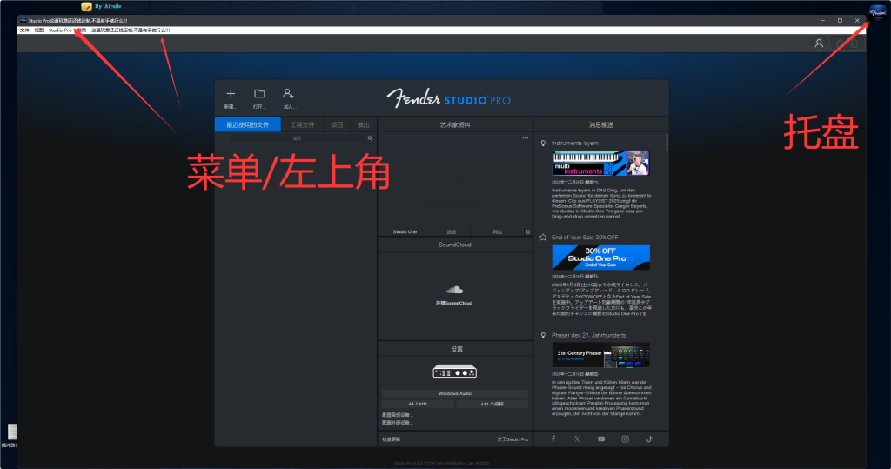Switch to the 项目 tab
891x469 pixels.
click(x=337, y=124)
